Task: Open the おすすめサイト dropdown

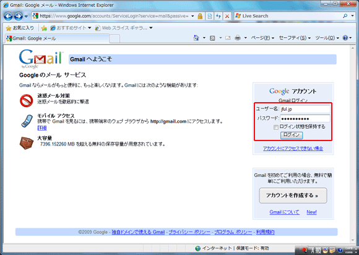Action: [x=71, y=28]
